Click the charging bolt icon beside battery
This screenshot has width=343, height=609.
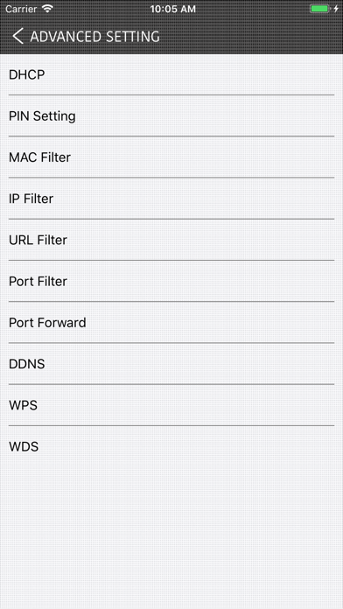tap(336, 9)
